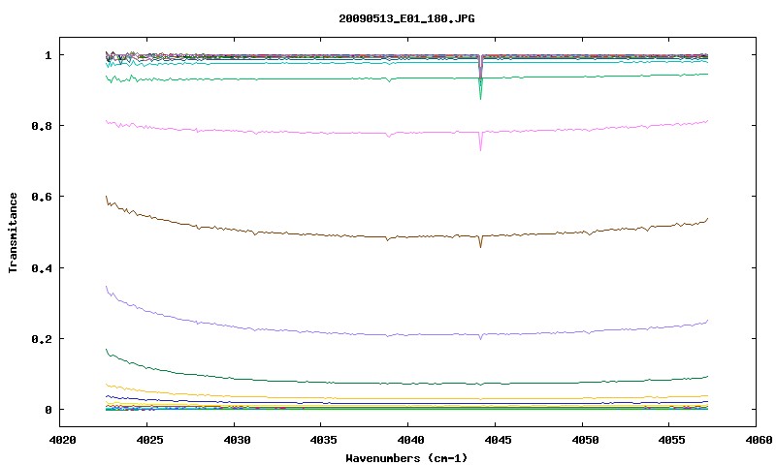The width and height of the screenshot is (776, 465).
Task: Click y-axis tick label 0.8
Action: (x=41, y=126)
